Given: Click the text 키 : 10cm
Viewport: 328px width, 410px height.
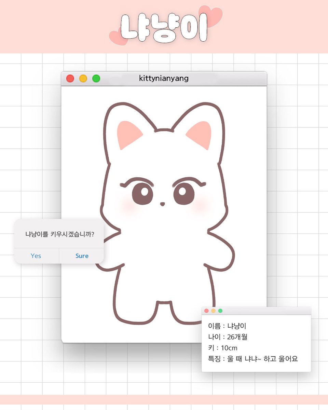Looking at the screenshot, I should click(222, 348).
